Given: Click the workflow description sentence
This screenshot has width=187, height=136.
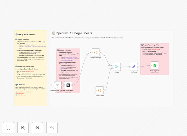Looking at the screenshot, I should click(x=88, y=38).
